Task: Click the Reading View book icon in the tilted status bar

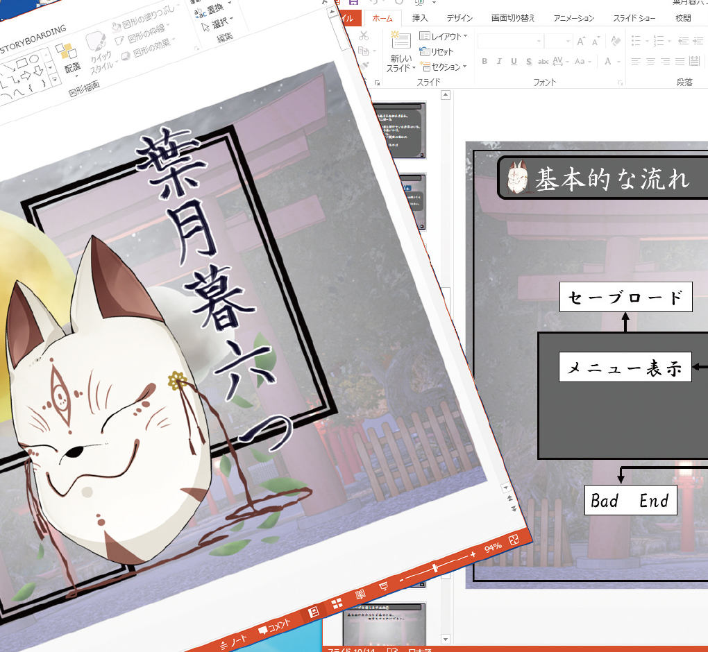Action: (x=360, y=594)
